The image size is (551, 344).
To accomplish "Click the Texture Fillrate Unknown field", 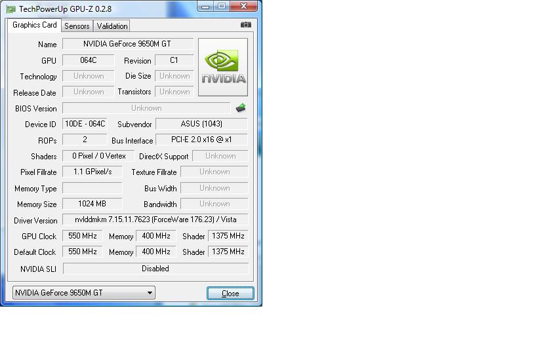I will (x=214, y=172).
